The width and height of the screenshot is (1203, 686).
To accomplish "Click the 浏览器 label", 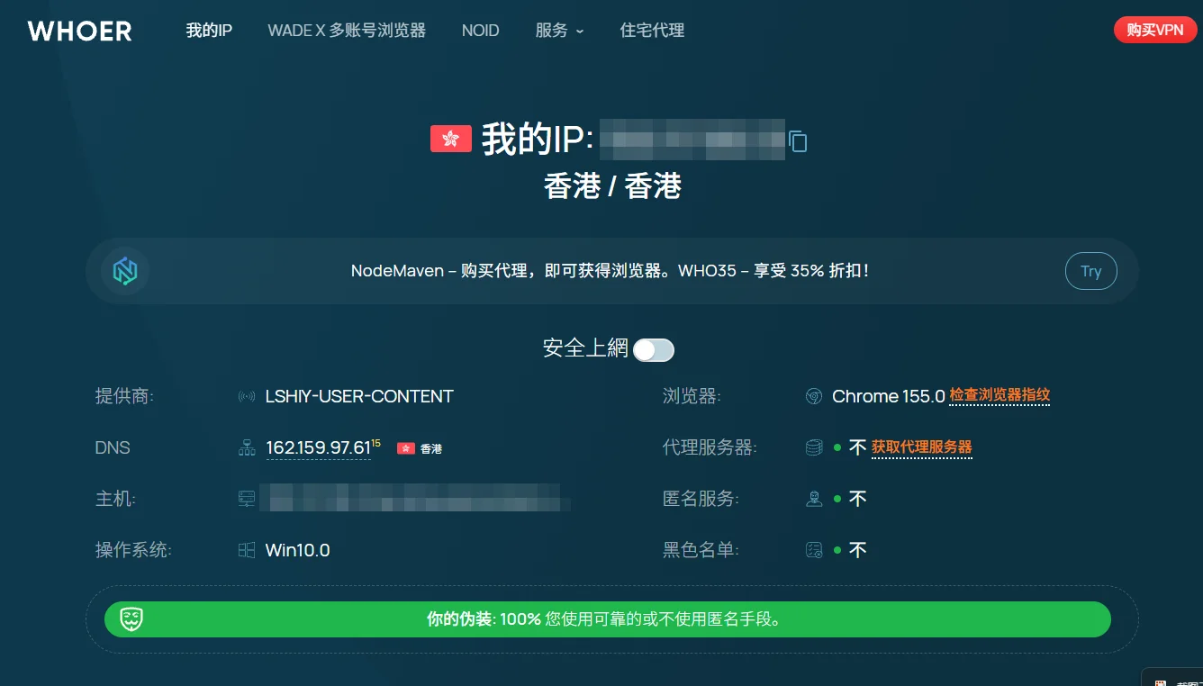I will point(692,396).
